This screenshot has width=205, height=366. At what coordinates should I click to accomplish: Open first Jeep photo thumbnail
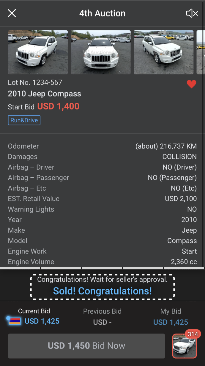[38, 52]
